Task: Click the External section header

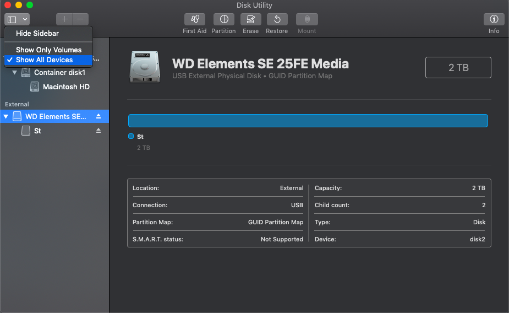Action: [x=17, y=104]
